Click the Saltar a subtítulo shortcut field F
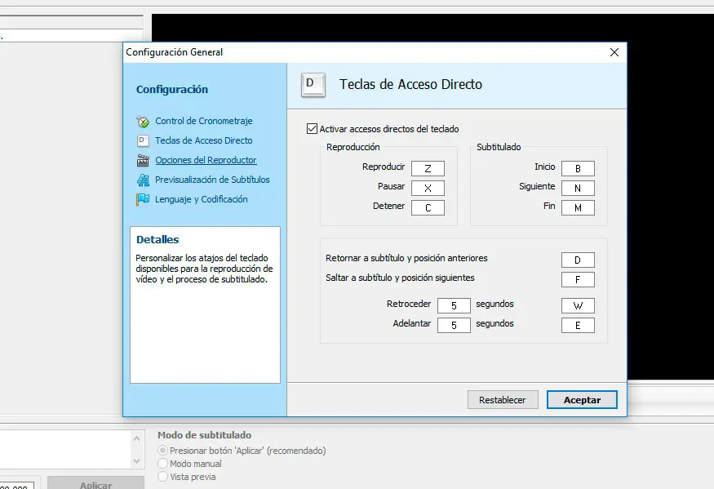 click(578, 280)
